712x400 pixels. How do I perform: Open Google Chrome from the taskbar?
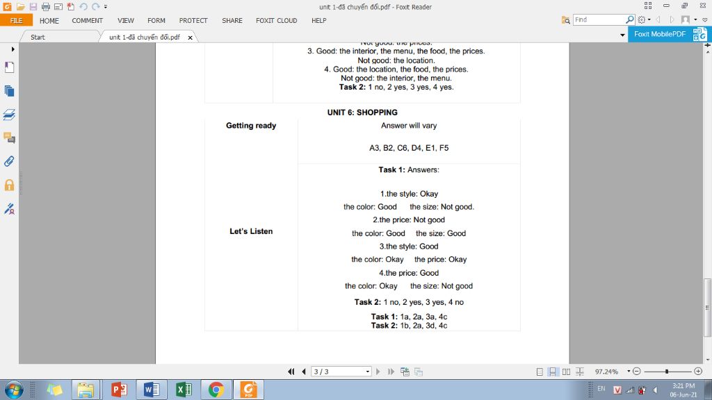(216, 390)
